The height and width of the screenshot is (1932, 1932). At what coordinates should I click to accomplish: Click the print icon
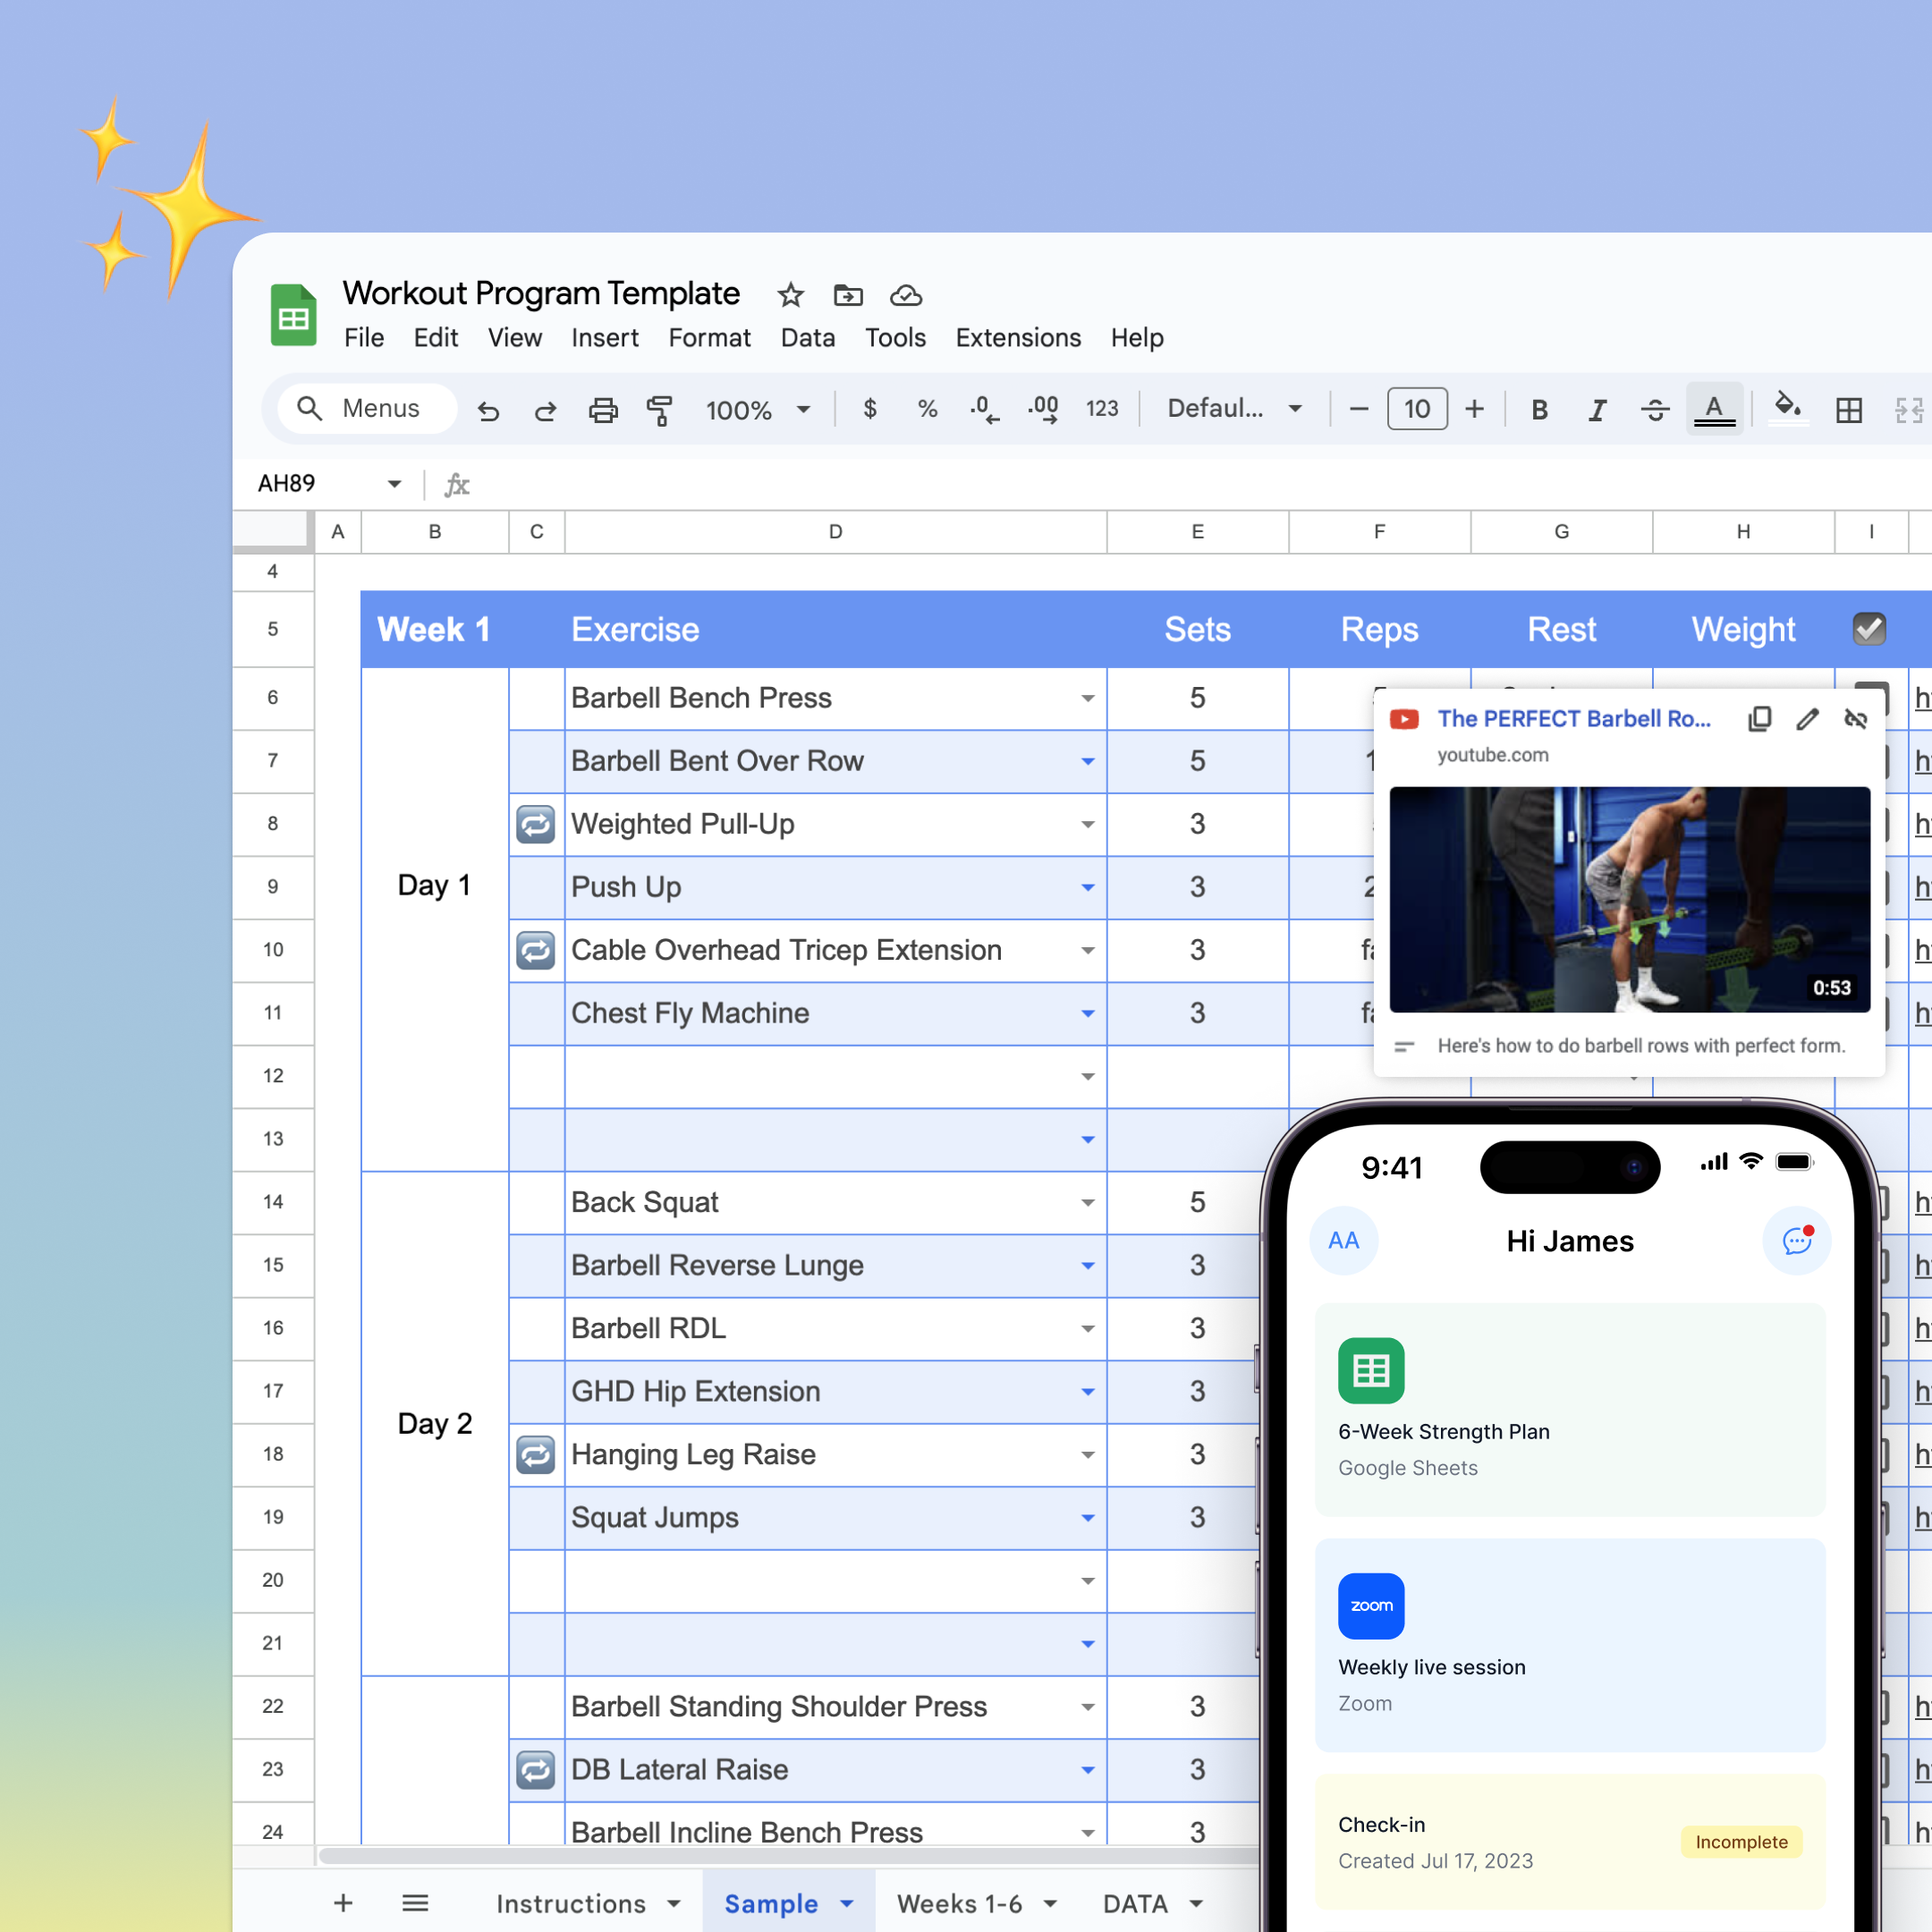[x=603, y=410]
